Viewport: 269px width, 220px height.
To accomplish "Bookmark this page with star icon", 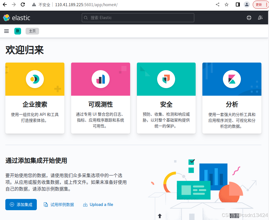I will coord(227,4).
